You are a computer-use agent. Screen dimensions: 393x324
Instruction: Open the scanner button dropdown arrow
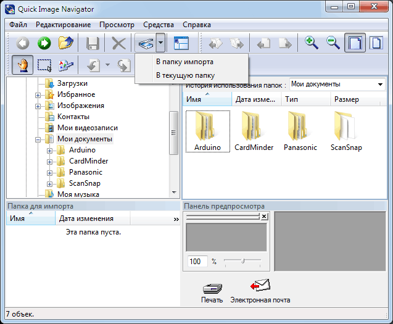160,43
